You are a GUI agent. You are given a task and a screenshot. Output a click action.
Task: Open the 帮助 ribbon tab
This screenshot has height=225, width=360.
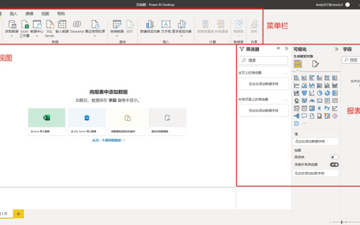point(61,14)
